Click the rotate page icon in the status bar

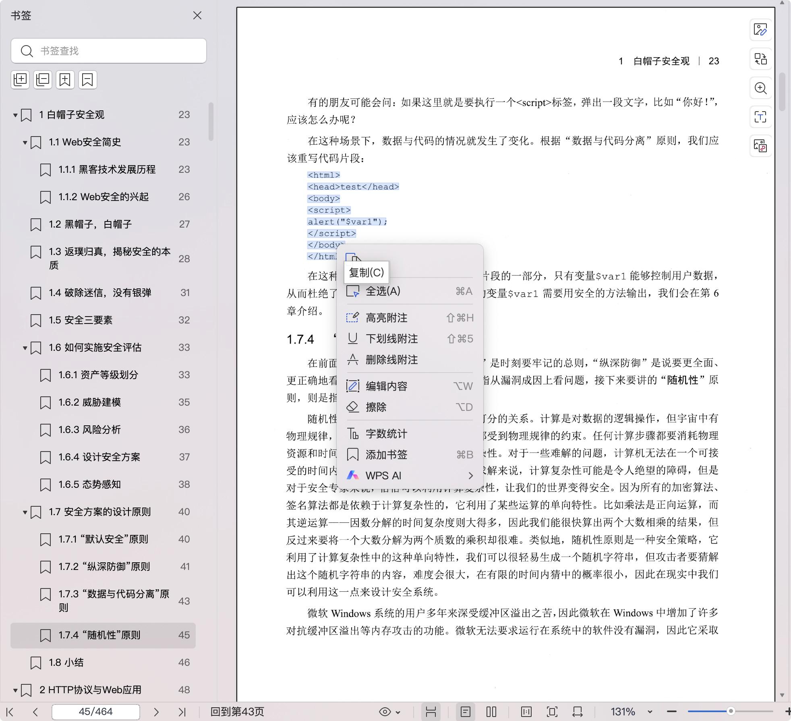click(578, 712)
